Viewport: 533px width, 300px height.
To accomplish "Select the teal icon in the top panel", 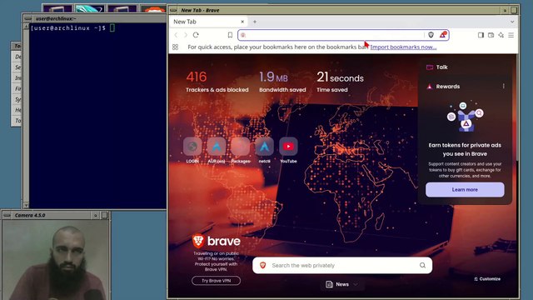I will [x=90, y=8].
